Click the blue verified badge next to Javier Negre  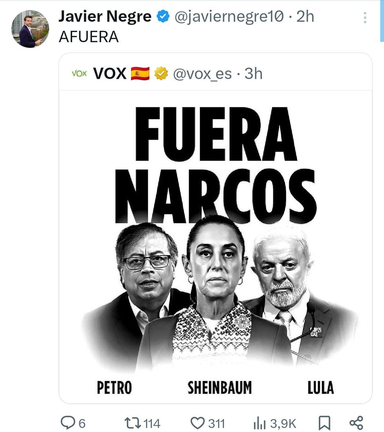coord(163,17)
